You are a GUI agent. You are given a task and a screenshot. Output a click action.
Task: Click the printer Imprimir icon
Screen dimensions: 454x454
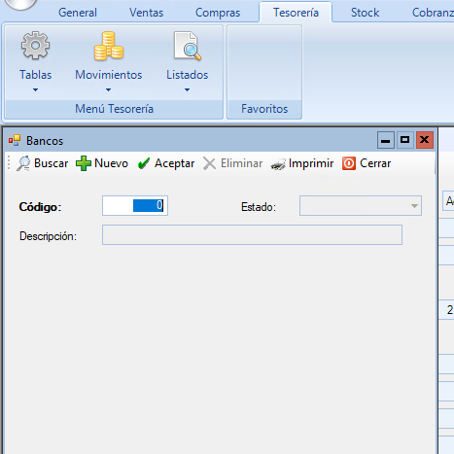(278, 164)
